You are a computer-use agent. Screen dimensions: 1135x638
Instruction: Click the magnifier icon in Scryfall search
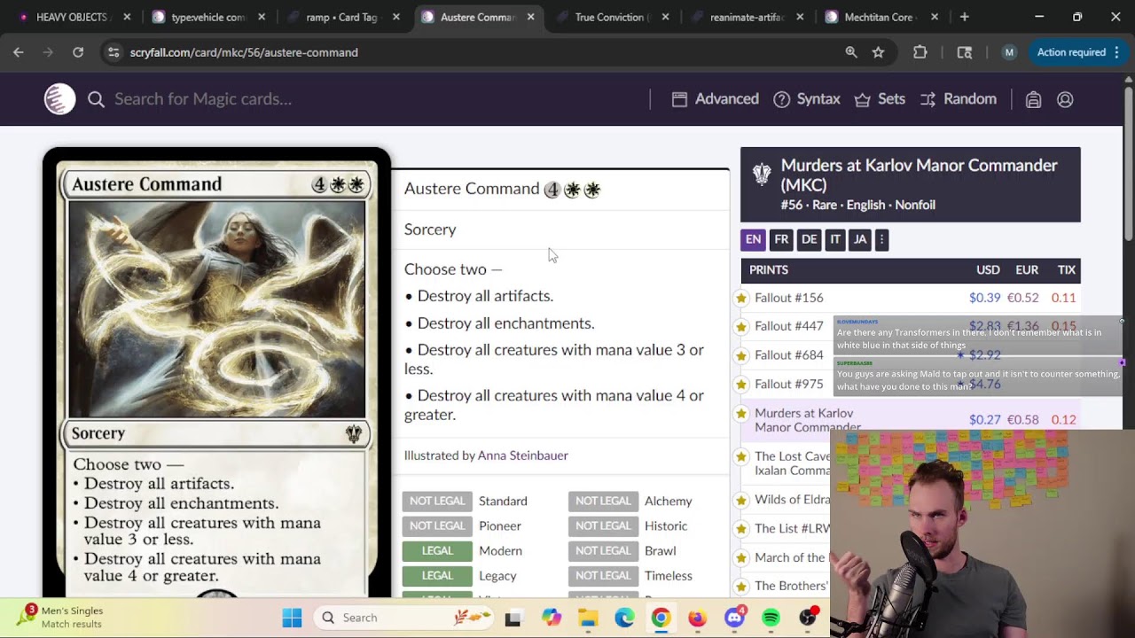[96, 99]
